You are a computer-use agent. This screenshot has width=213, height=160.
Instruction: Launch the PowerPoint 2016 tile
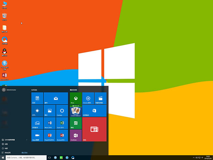50,135
